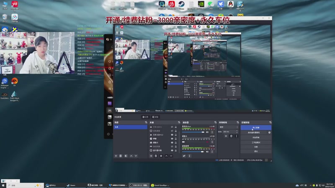The height and width of the screenshot is (188, 335).
Task: Float the Controls dock with its panel icon
Action: [x=270, y=122]
